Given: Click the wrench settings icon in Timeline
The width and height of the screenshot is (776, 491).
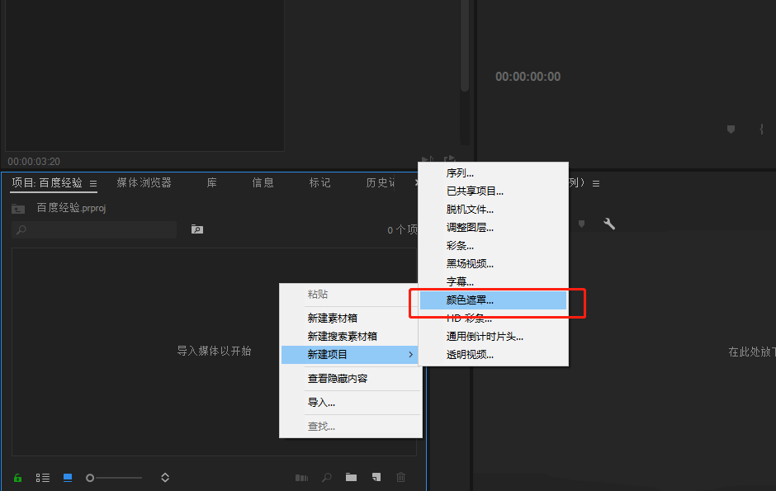Looking at the screenshot, I should (x=608, y=224).
